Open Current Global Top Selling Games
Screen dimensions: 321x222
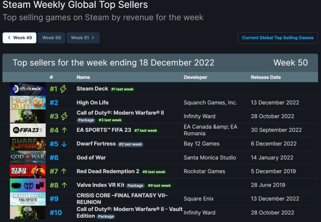(277, 38)
